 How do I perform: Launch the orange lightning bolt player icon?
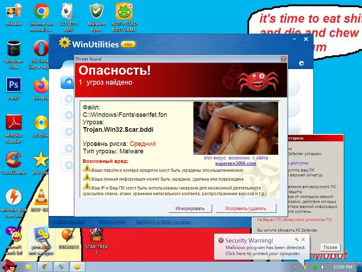coord(14,203)
